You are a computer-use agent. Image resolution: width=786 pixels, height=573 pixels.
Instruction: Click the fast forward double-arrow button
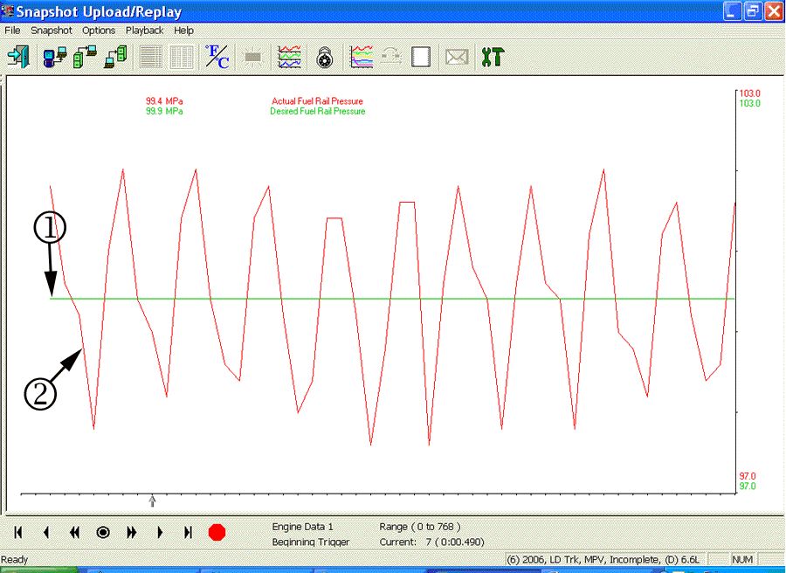(x=132, y=532)
